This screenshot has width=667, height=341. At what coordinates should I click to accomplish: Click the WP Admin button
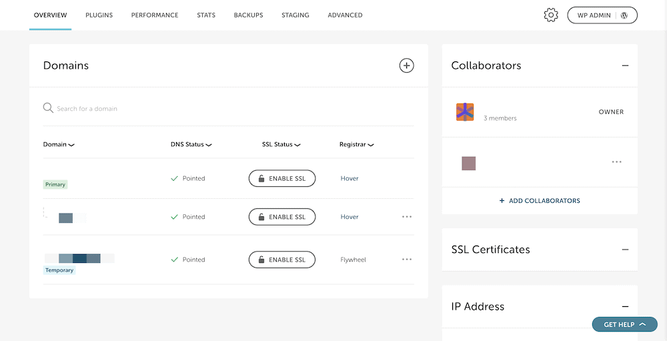[x=602, y=15]
